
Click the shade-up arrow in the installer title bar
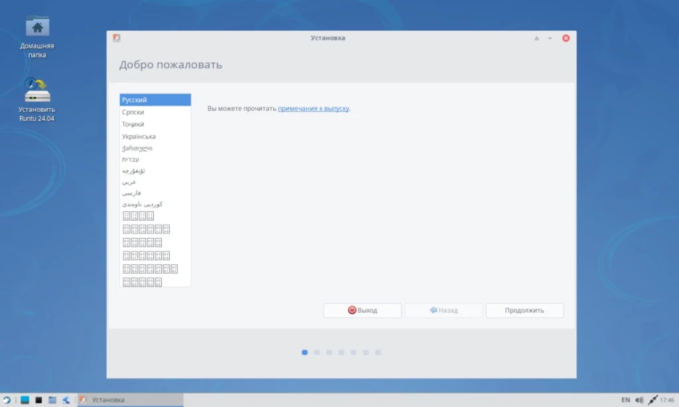[536, 38]
